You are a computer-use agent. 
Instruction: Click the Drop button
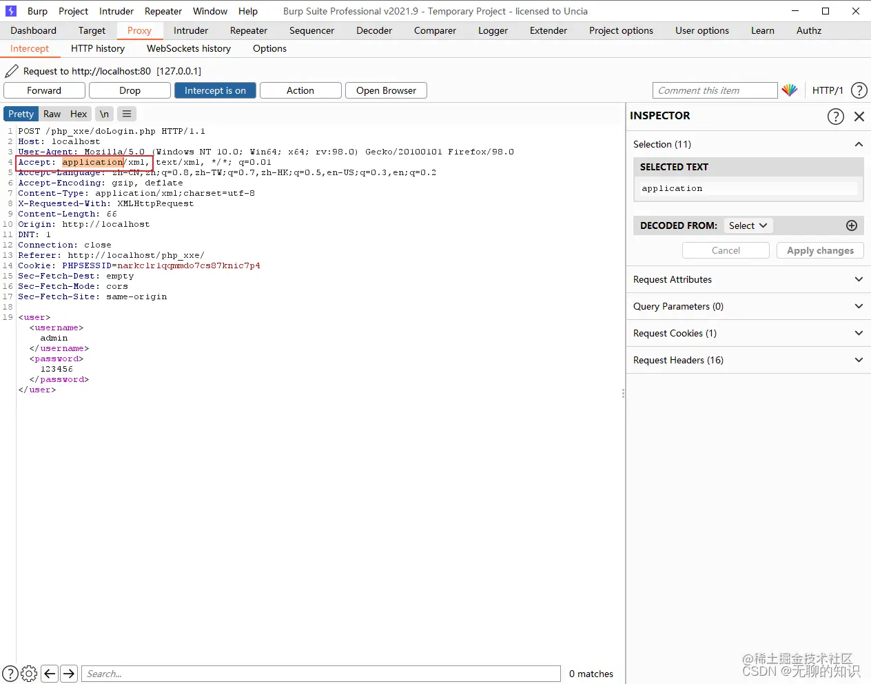(x=130, y=90)
